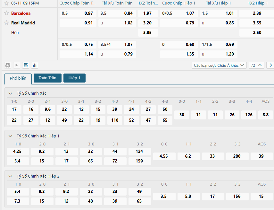The width and height of the screenshot is (274, 210).
Task: Pick first-half under at odds 0.85
Action: point(219,23)
